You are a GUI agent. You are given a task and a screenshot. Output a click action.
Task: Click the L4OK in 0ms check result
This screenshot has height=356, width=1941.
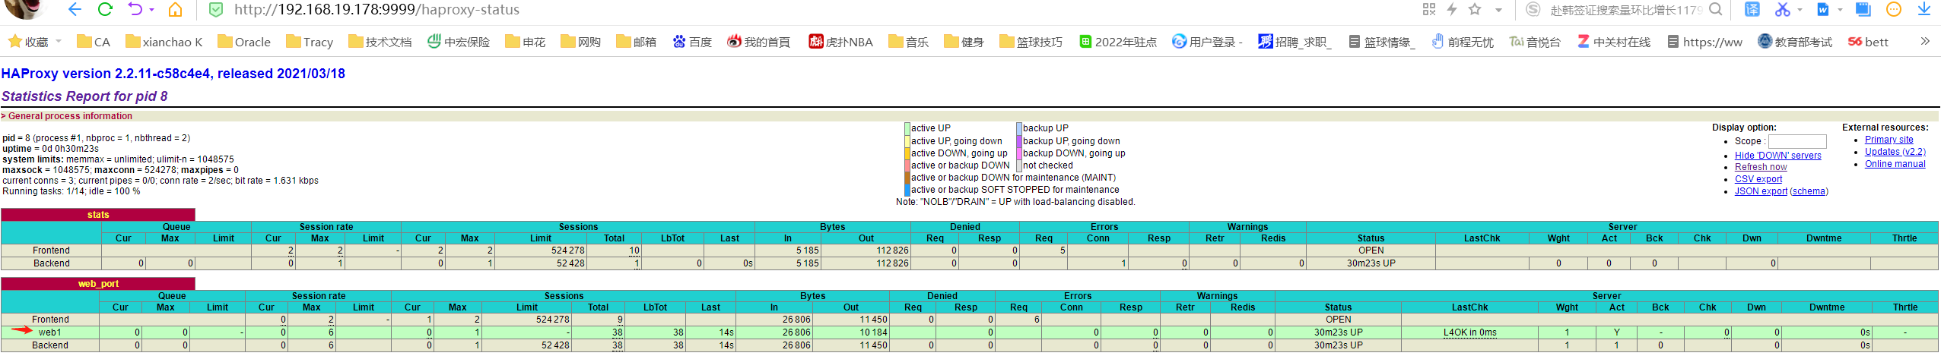1469,332
